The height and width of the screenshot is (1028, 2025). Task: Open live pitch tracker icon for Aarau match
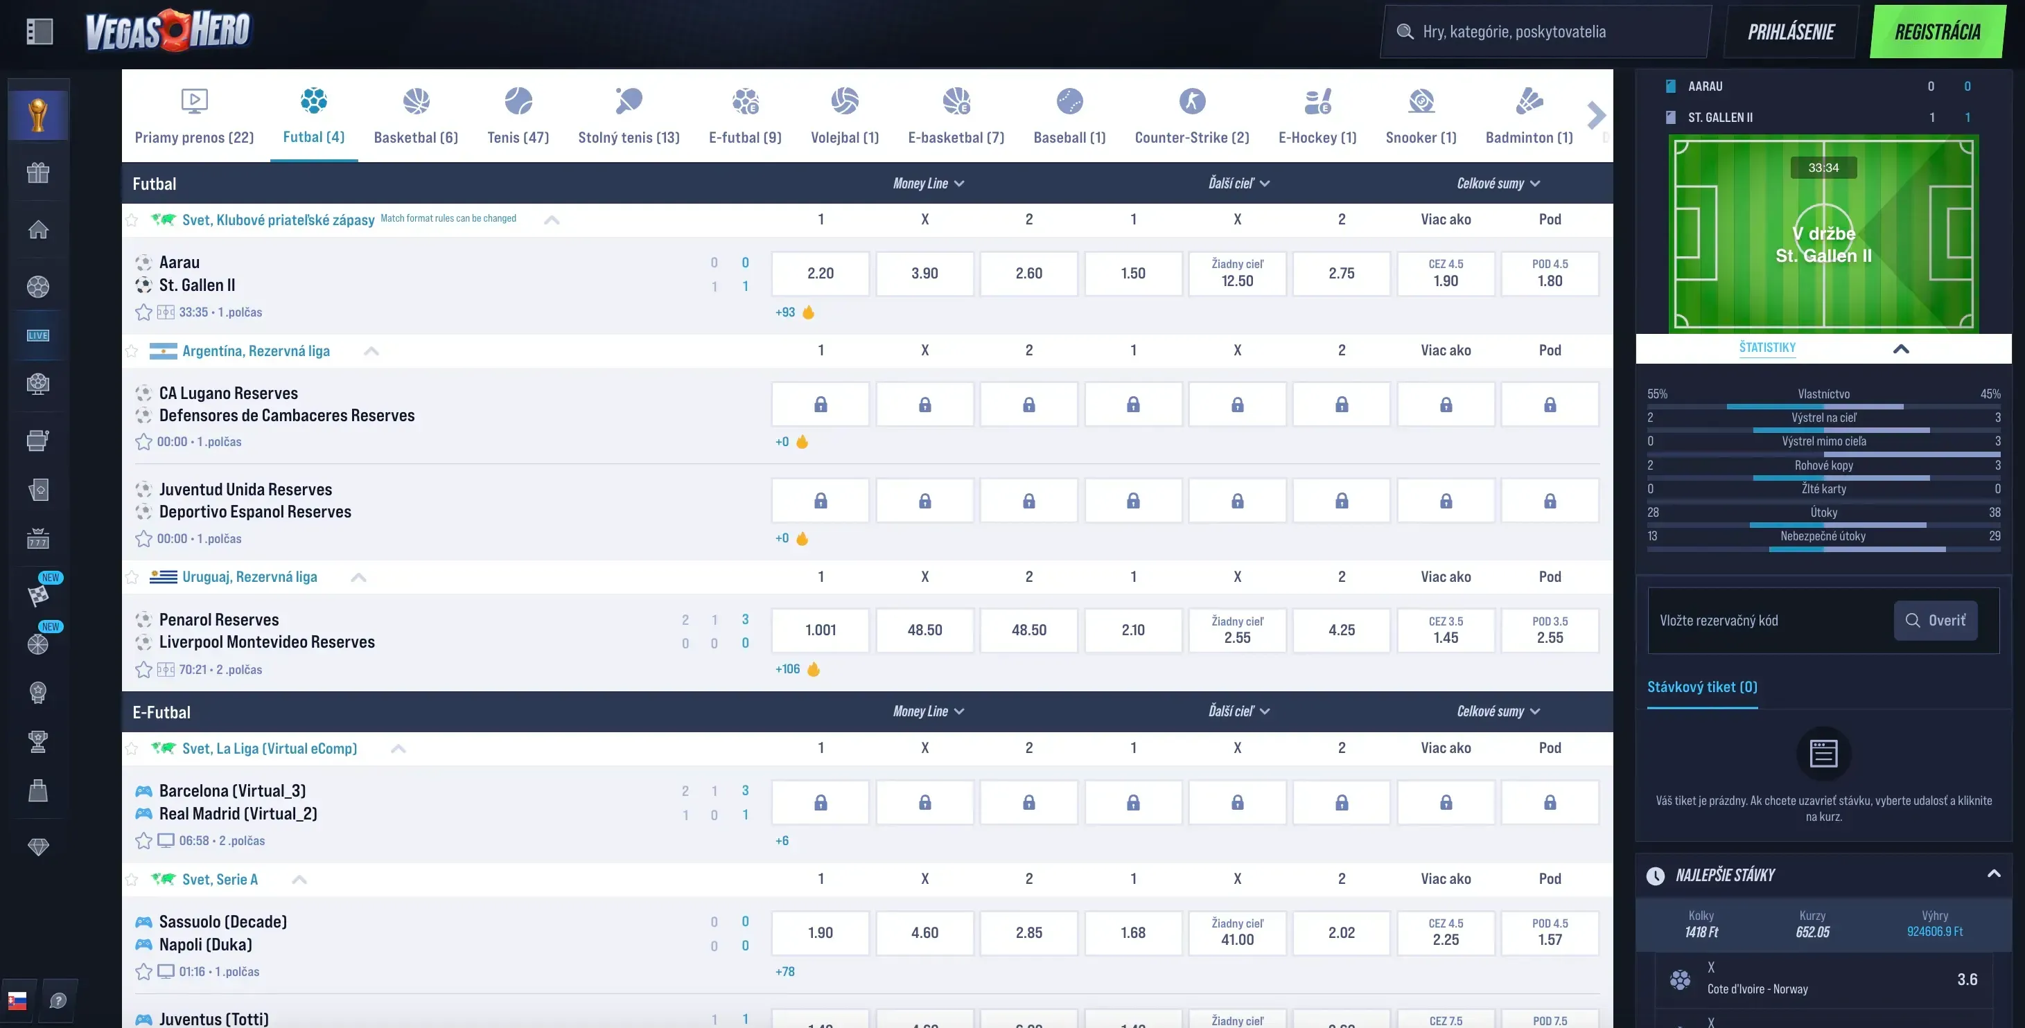tap(166, 312)
